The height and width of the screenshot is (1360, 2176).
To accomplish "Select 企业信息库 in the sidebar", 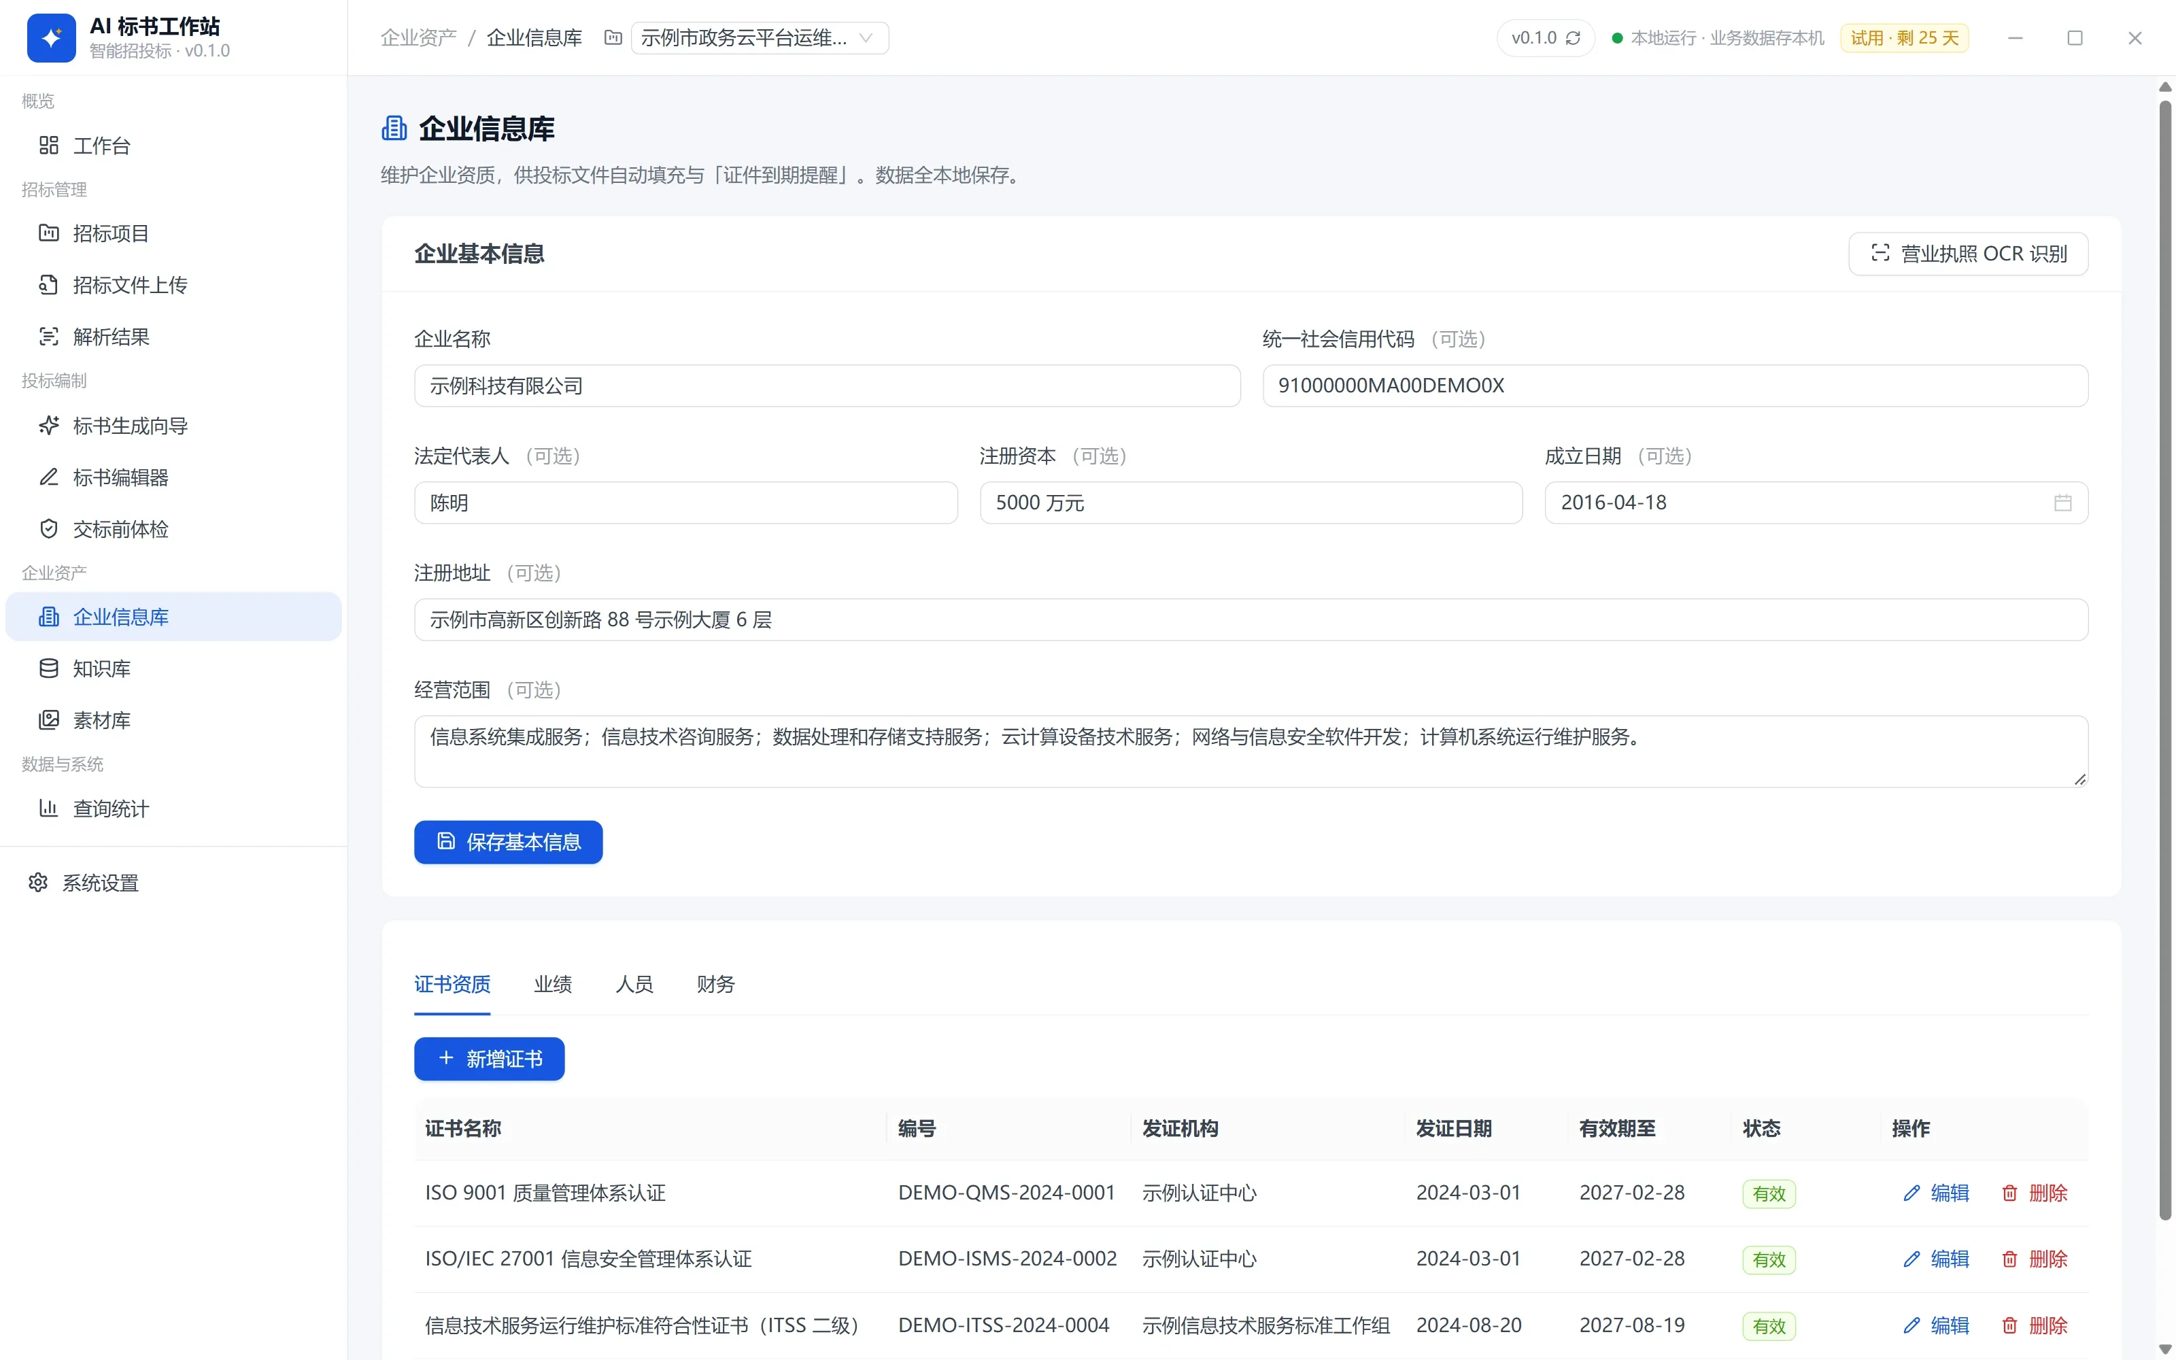I will click(x=173, y=617).
